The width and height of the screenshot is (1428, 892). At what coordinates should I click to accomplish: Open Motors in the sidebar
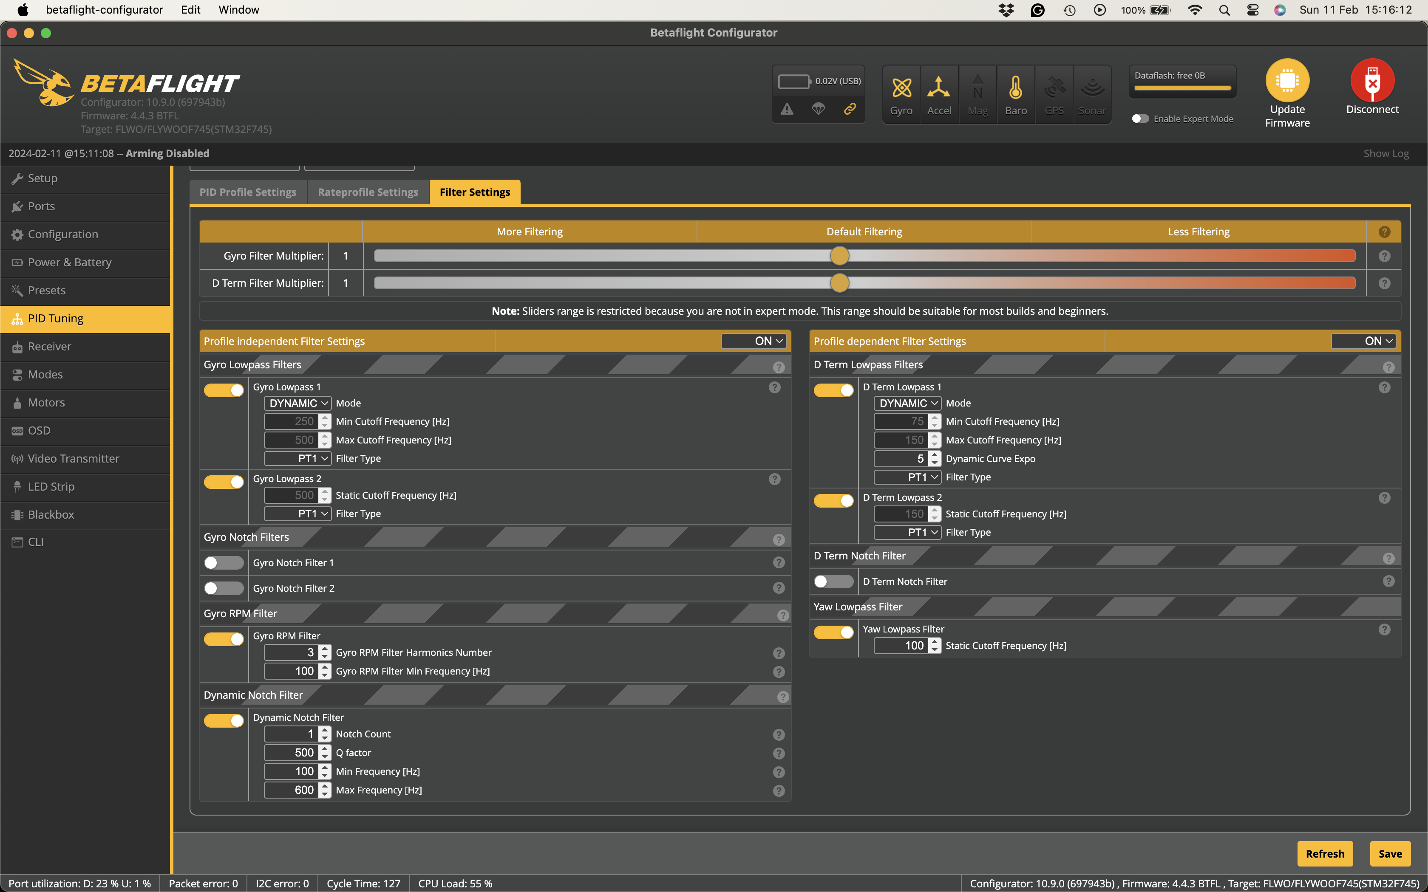(x=85, y=402)
